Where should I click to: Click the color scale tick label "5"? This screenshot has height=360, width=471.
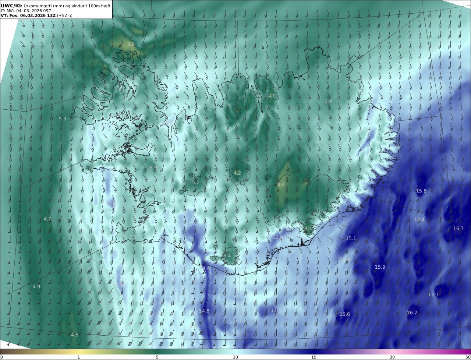(157, 357)
